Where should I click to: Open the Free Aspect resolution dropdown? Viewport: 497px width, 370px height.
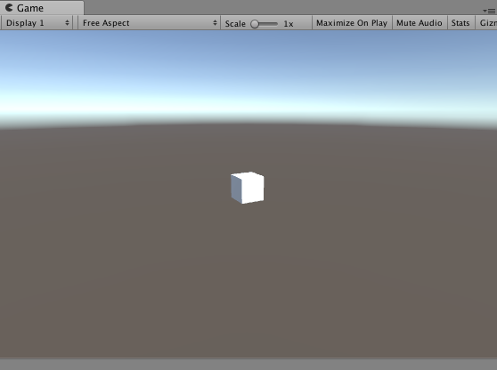click(x=149, y=23)
